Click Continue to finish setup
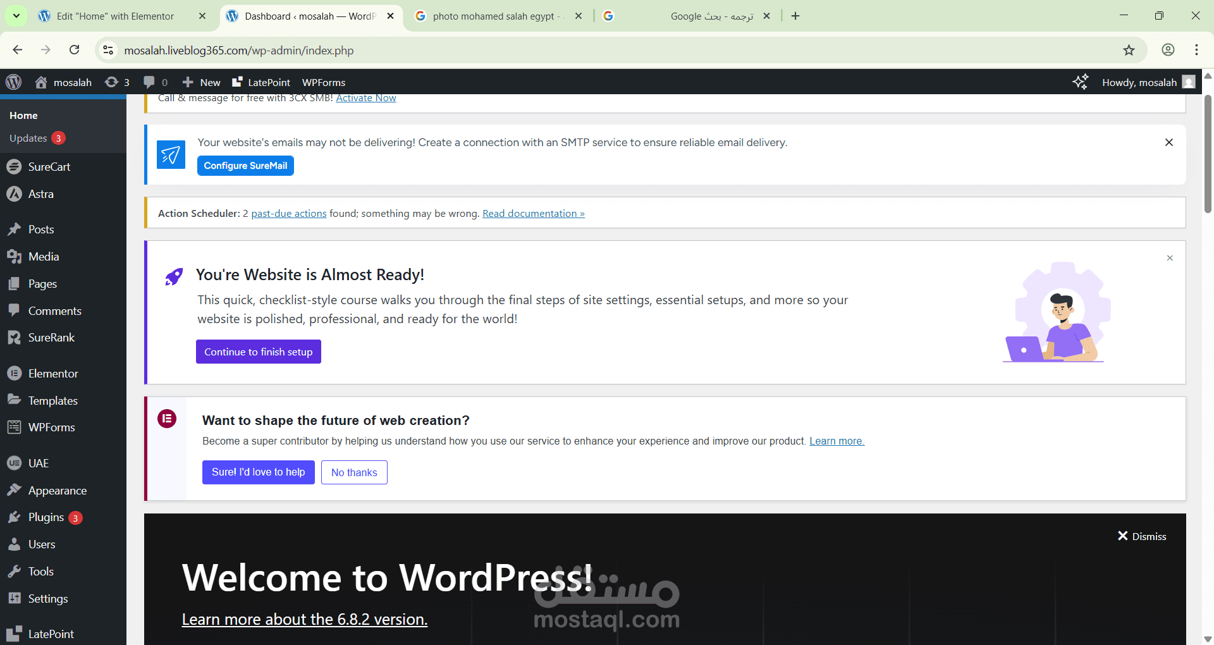The width and height of the screenshot is (1214, 645). [x=259, y=352]
